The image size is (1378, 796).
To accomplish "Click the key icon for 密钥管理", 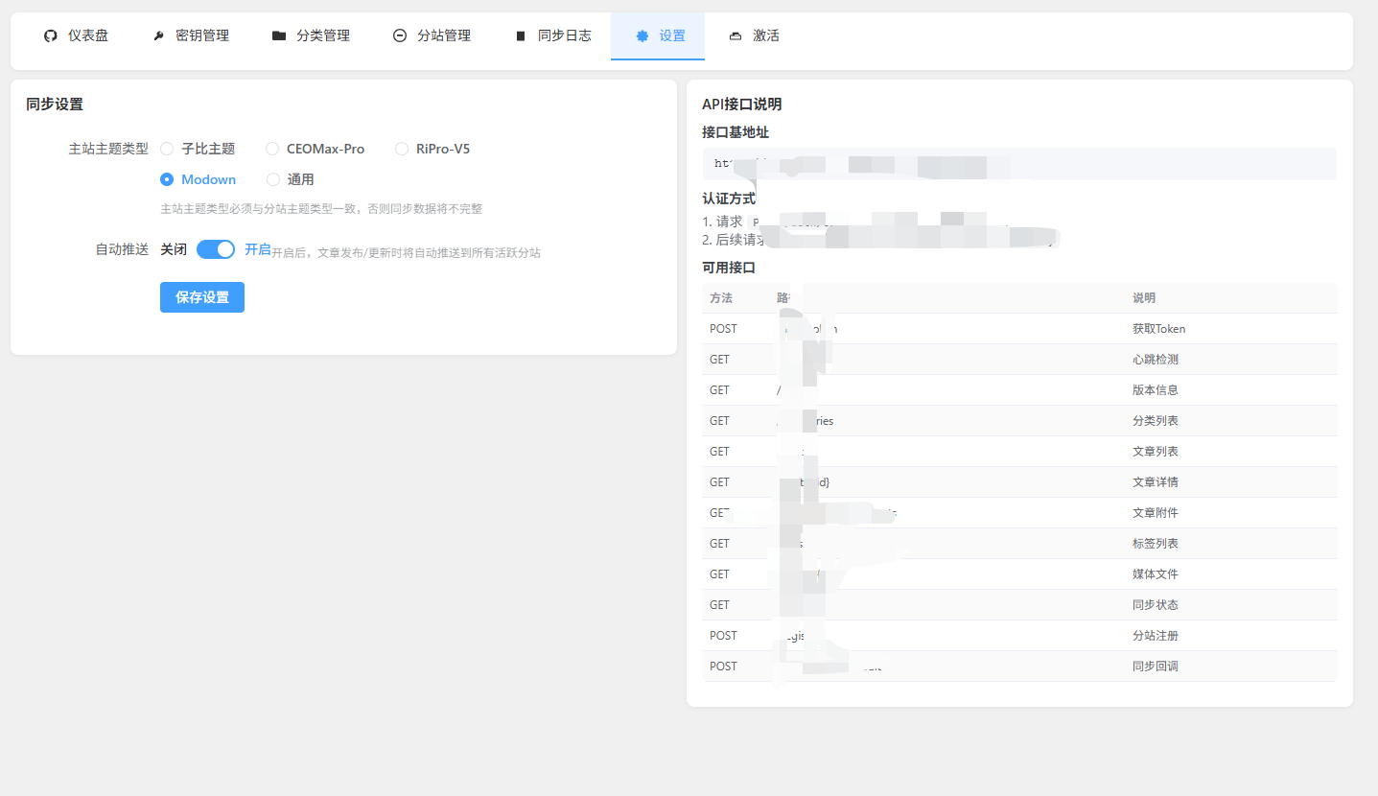I will click(x=159, y=35).
